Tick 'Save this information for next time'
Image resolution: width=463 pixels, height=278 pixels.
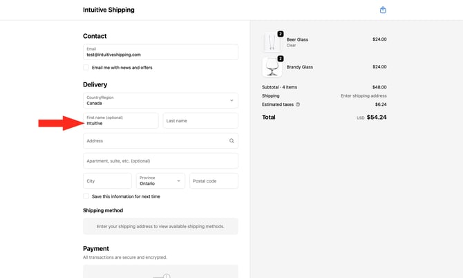(x=86, y=196)
